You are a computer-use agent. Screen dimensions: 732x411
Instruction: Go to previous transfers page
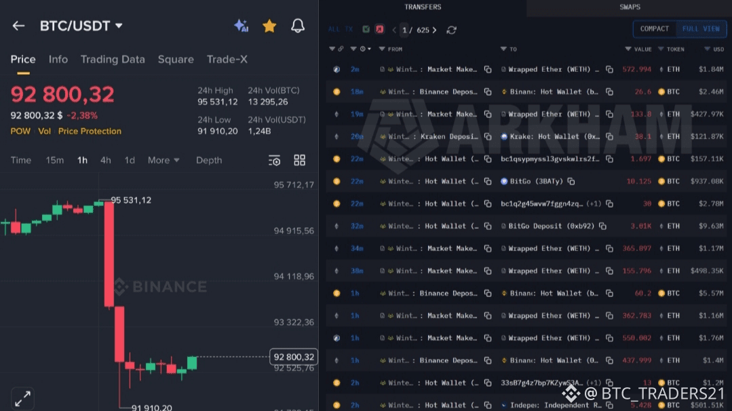394,30
